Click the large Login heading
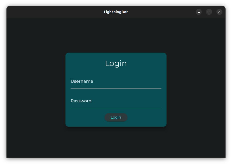Image resolution: width=232 pixels, height=165 pixels. pyautogui.click(x=116, y=63)
